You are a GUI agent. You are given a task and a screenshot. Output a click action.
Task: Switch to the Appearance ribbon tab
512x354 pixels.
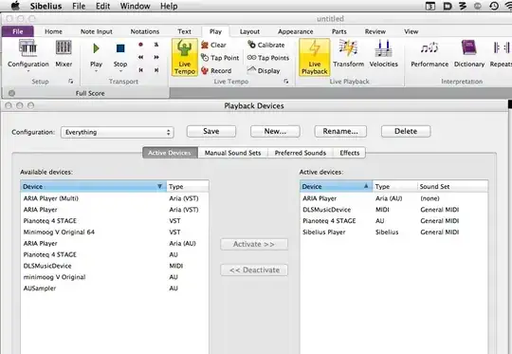(295, 31)
